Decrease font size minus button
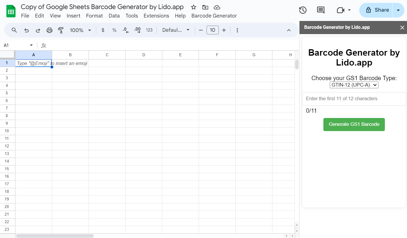407x238 pixels. [201, 30]
